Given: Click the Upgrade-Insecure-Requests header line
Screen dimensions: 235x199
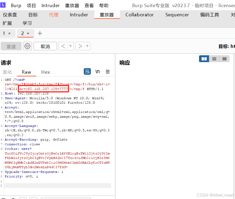Looking at the screenshot, I should point(34,172).
